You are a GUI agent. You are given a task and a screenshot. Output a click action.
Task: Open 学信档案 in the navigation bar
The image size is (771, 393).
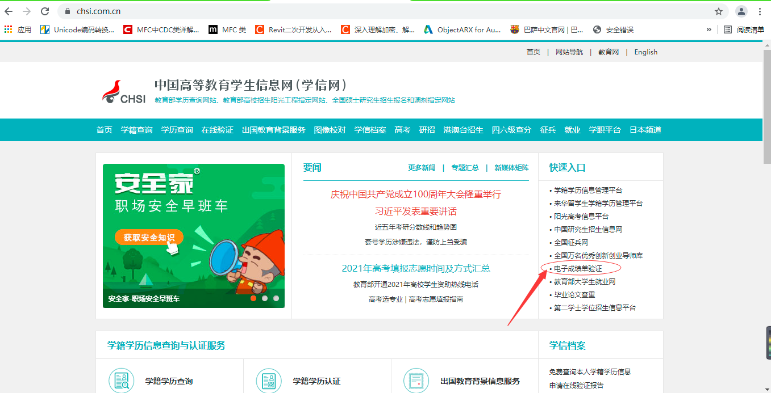[370, 130]
